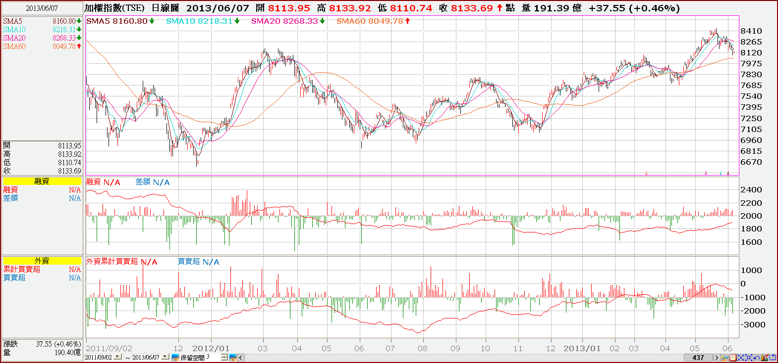This screenshot has height=363, width=778.
Task: Click the shrink chart inward arrows icon
Action: point(741,357)
